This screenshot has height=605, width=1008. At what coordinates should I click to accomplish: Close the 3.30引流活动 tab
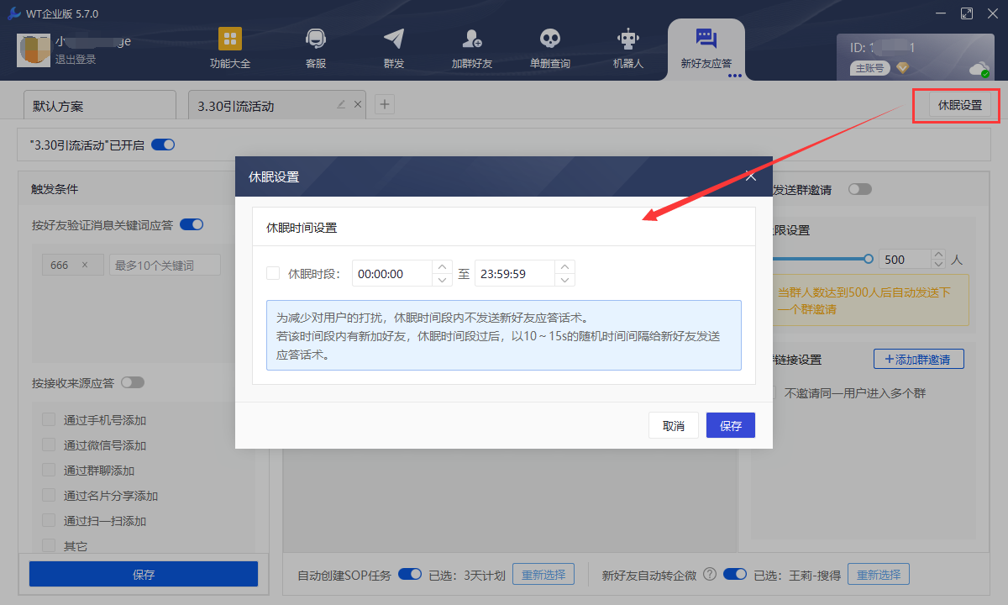click(358, 104)
